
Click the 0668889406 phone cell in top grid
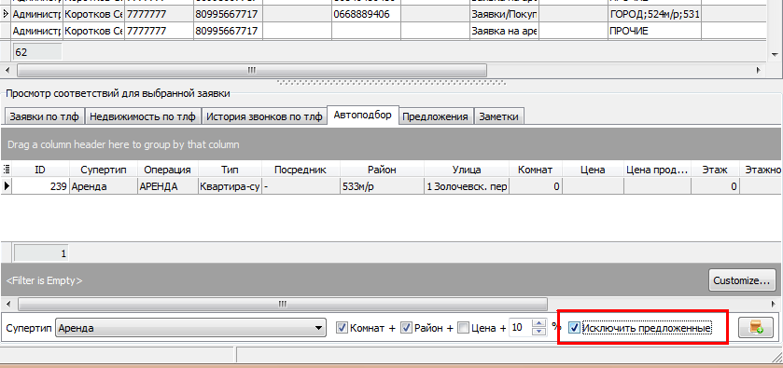pos(366,14)
